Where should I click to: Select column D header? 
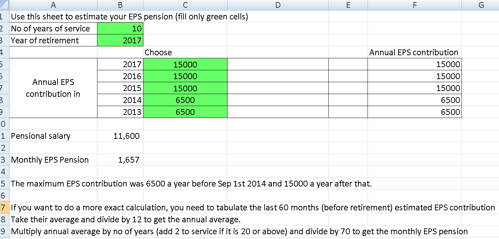coord(278,5)
